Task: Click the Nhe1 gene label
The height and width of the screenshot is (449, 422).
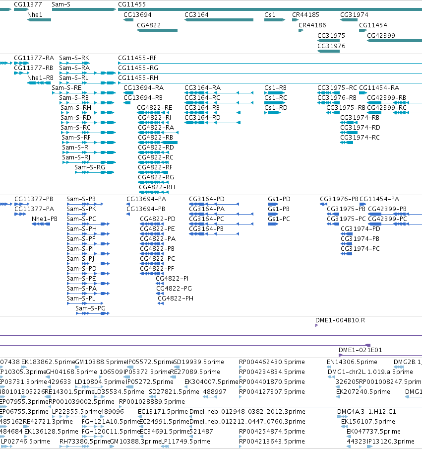Action: click(35, 14)
